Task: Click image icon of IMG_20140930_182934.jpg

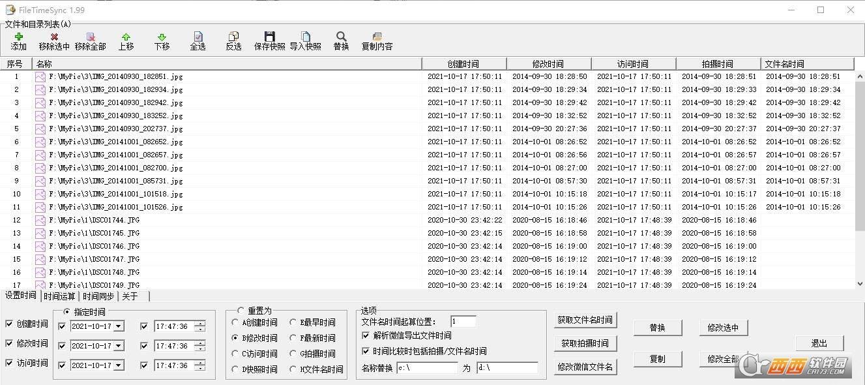Action: [x=40, y=89]
